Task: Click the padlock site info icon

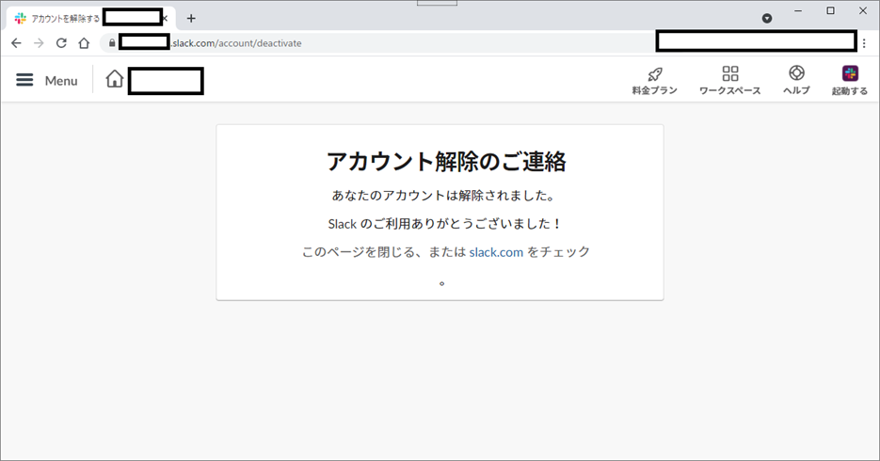Action: pos(112,43)
